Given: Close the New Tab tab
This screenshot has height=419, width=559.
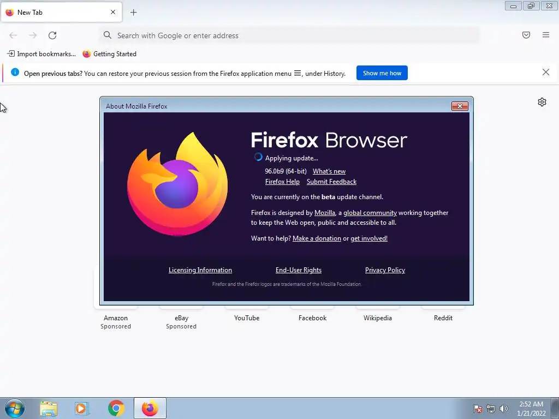Looking at the screenshot, I should point(112,12).
